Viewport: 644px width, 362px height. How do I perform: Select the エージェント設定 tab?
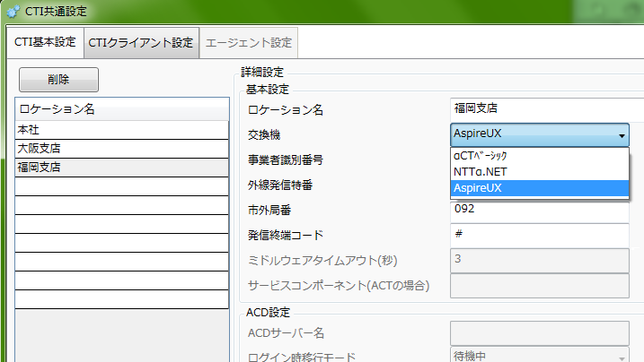pos(248,42)
